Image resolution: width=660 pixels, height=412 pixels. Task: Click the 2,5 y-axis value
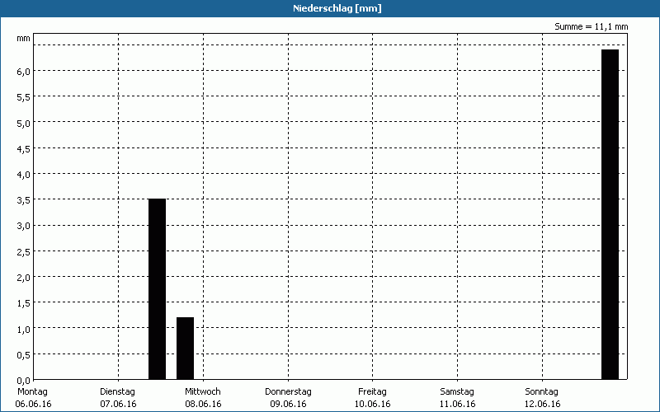click(24, 252)
